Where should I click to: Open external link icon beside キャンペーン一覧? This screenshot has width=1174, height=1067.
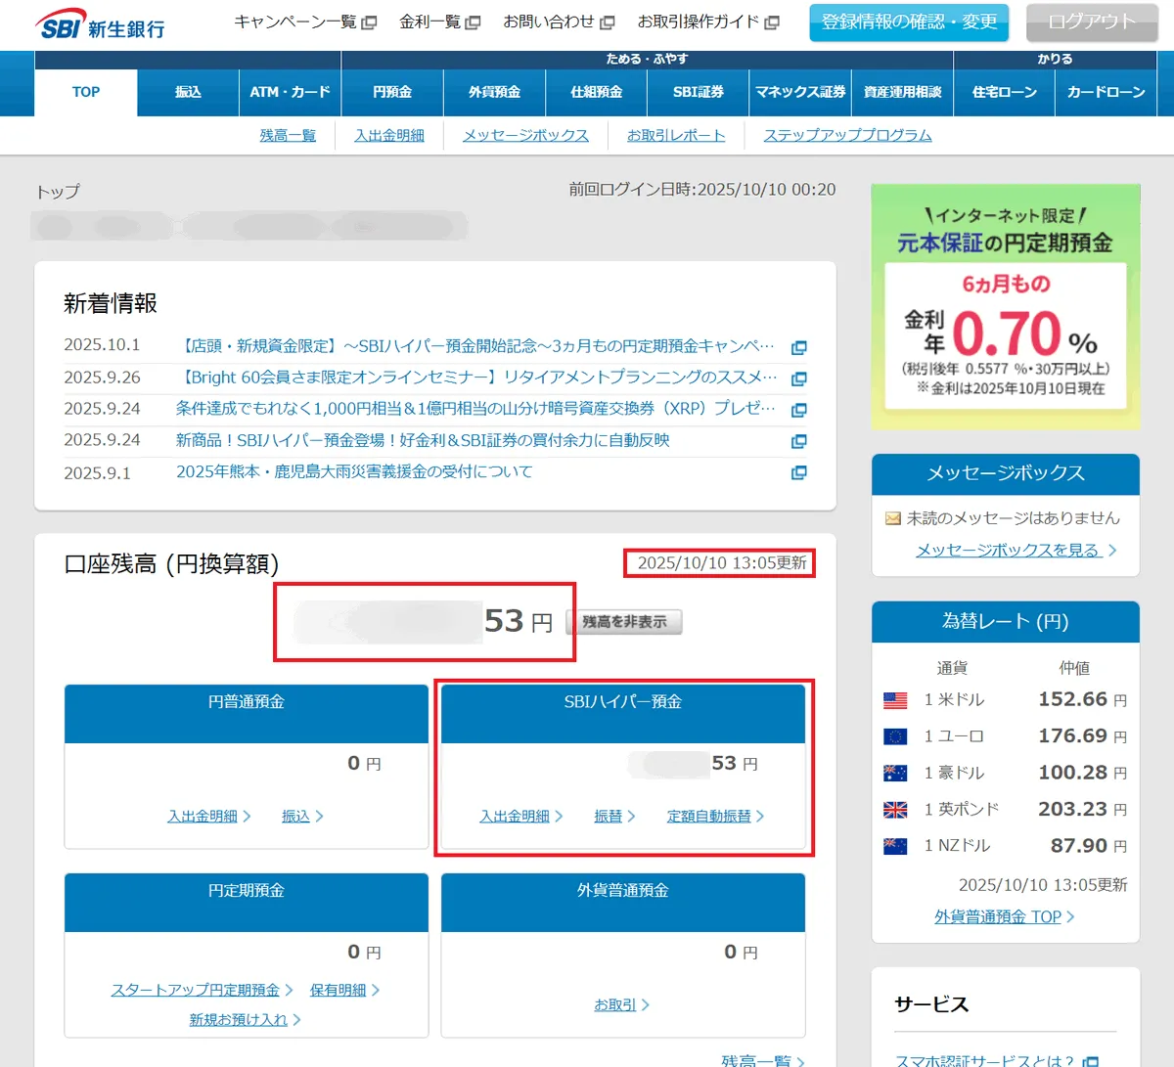click(x=369, y=22)
